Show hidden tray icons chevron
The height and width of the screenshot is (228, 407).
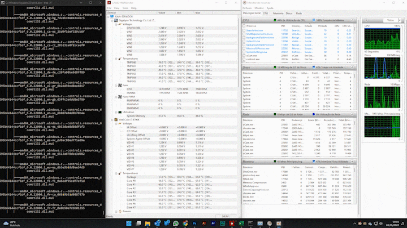click(x=354, y=223)
